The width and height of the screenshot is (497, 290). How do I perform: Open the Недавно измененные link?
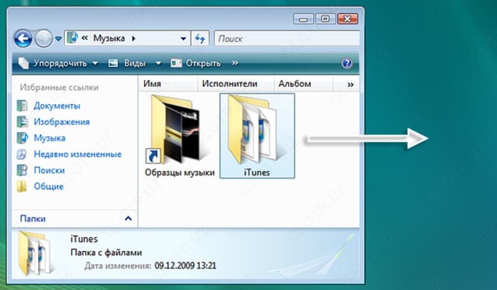[x=78, y=154]
